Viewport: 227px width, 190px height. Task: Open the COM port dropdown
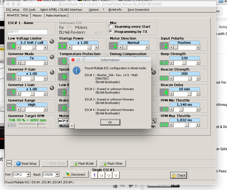tap(29, 175)
